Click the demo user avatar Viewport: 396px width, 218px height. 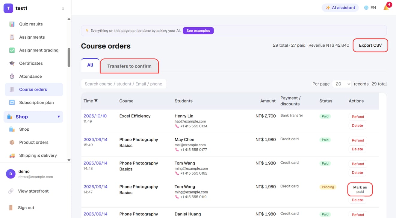click(11, 174)
